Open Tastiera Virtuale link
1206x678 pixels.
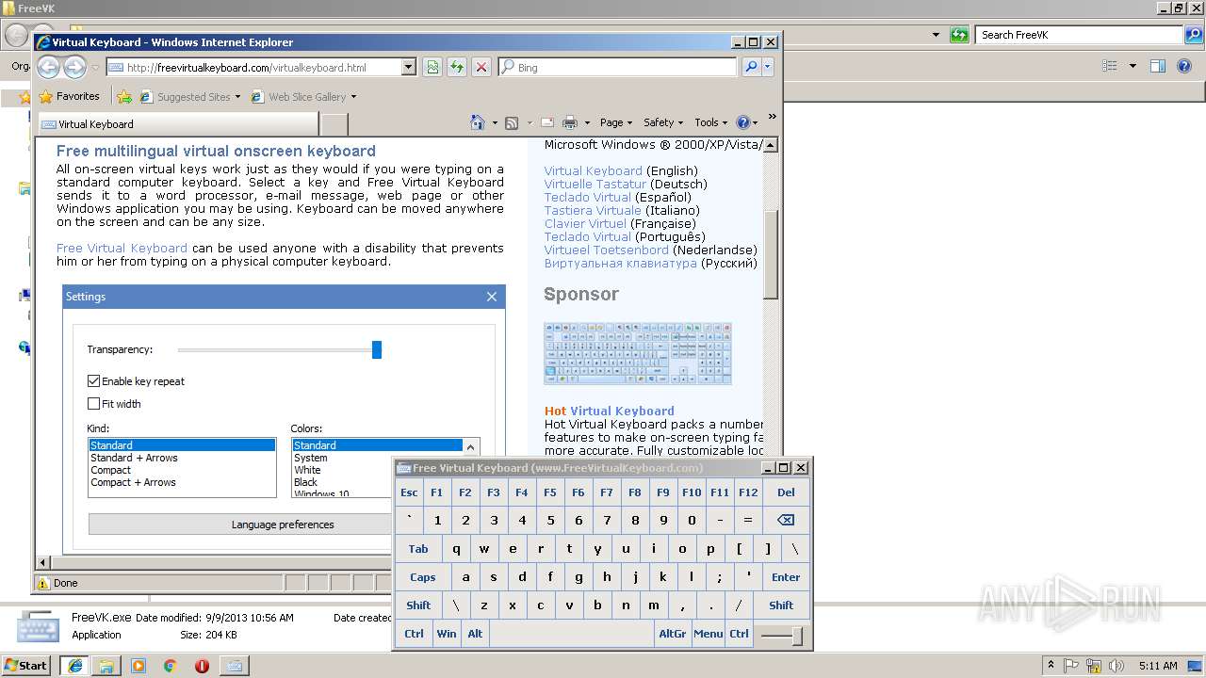[593, 210]
